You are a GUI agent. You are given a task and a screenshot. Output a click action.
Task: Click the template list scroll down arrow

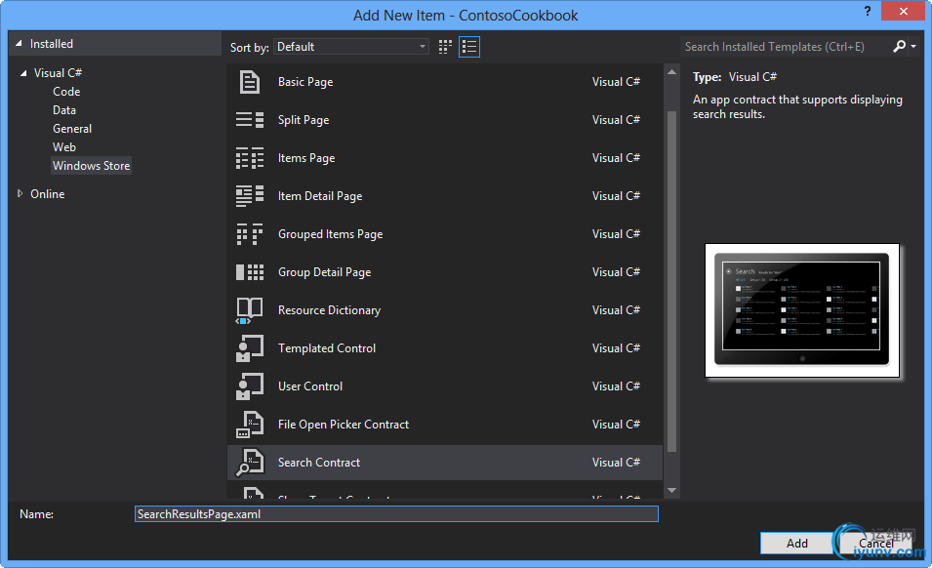[x=671, y=490]
